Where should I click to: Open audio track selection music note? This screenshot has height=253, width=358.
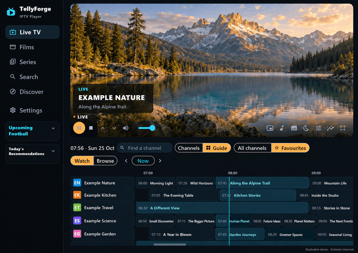[282, 128]
